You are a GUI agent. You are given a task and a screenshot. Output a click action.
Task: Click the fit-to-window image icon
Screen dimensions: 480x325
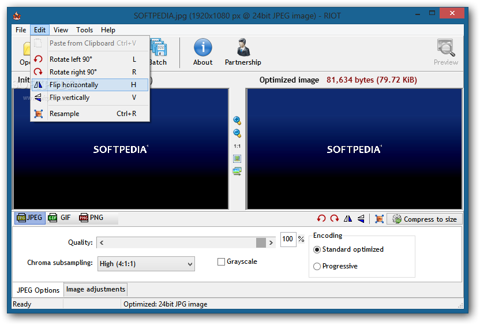click(237, 158)
